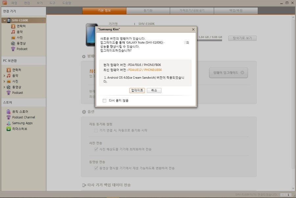
Task: Open Podcast icon under SHV-E160K device
Action: click(13, 49)
